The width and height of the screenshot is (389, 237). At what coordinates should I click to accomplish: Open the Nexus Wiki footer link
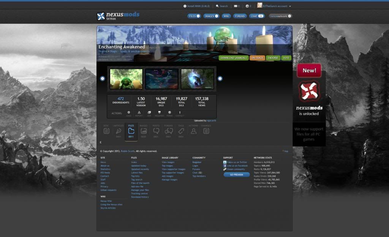[106, 201]
